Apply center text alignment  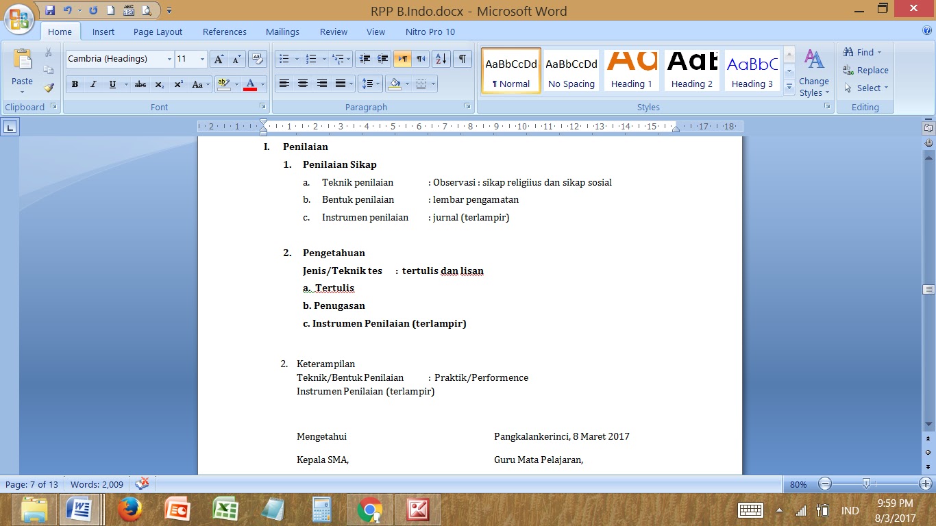click(x=303, y=84)
